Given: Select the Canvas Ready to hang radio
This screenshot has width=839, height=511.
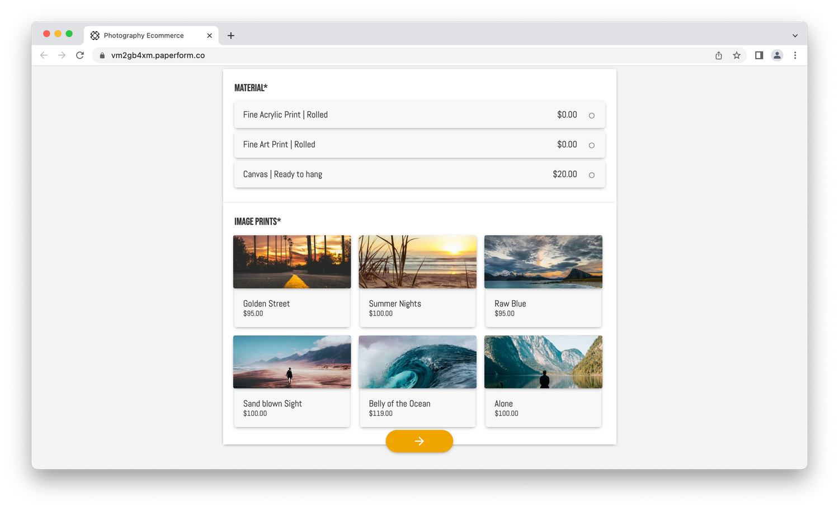Looking at the screenshot, I should (x=591, y=175).
